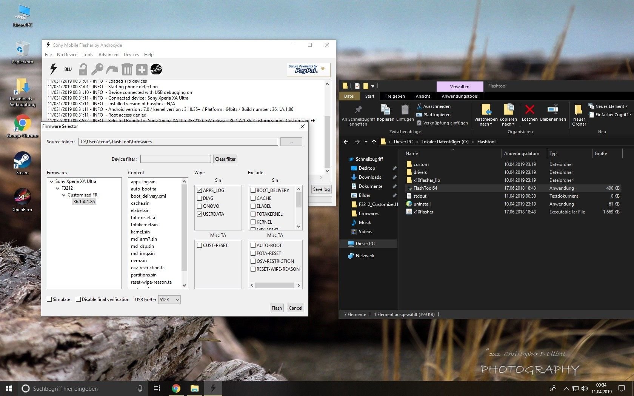The image size is (634, 396).
Task: Click Löschen red X in Explorer ribbon
Action: pos(530,114)
